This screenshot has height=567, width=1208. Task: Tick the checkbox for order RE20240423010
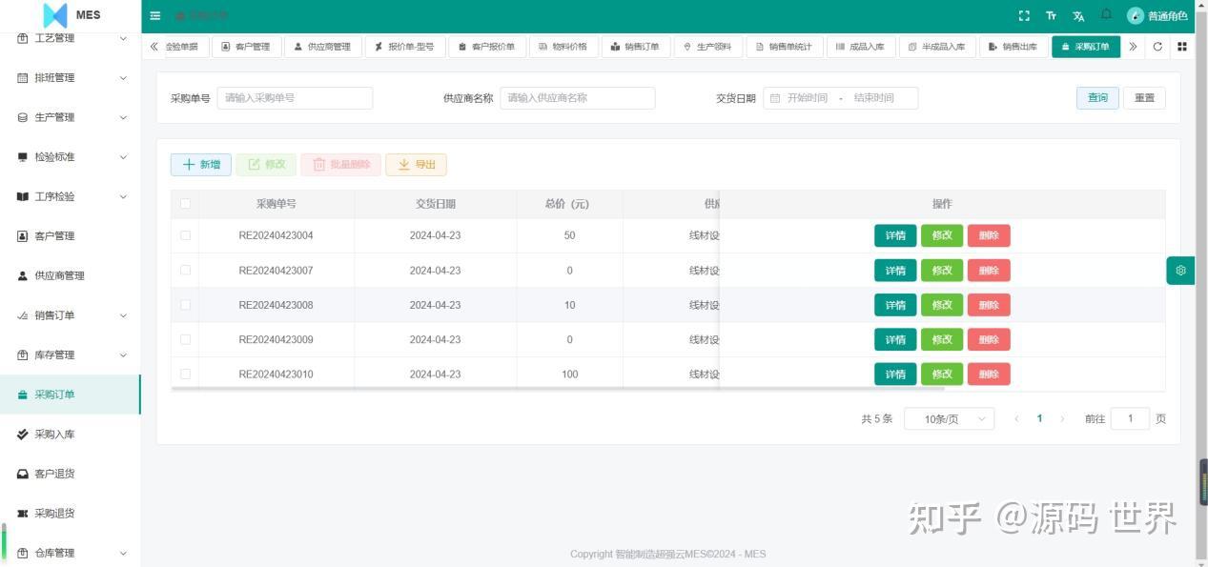tap(185, 374)
